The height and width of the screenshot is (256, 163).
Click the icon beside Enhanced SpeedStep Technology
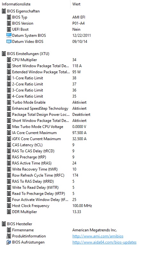[x=9, y=108]
